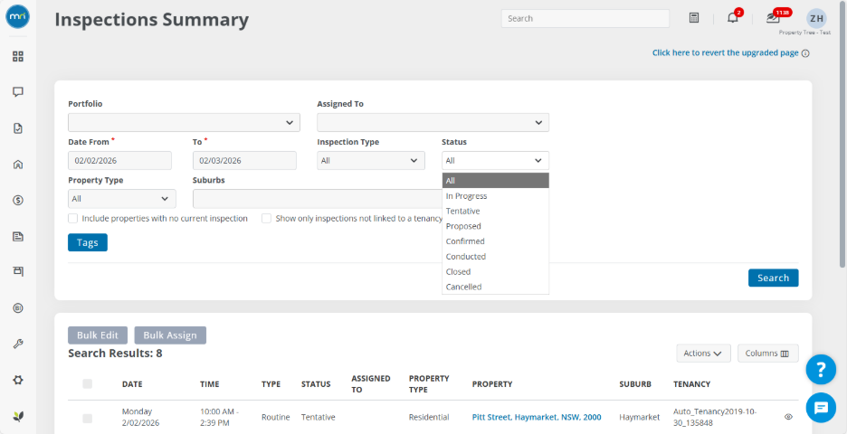Click info icon beside revert upgraded page
Image resolution: width=847 pixels, height=434 pixels.
tap(805, 53)
